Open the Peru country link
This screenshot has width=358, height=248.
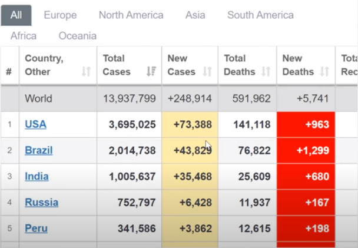pyautogui.click(x=37, y=229)
